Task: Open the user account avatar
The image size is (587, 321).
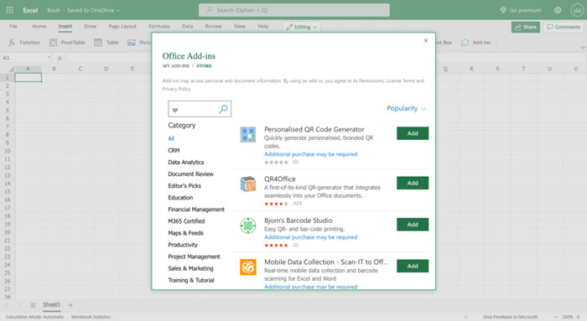Action: coord(577,10)
